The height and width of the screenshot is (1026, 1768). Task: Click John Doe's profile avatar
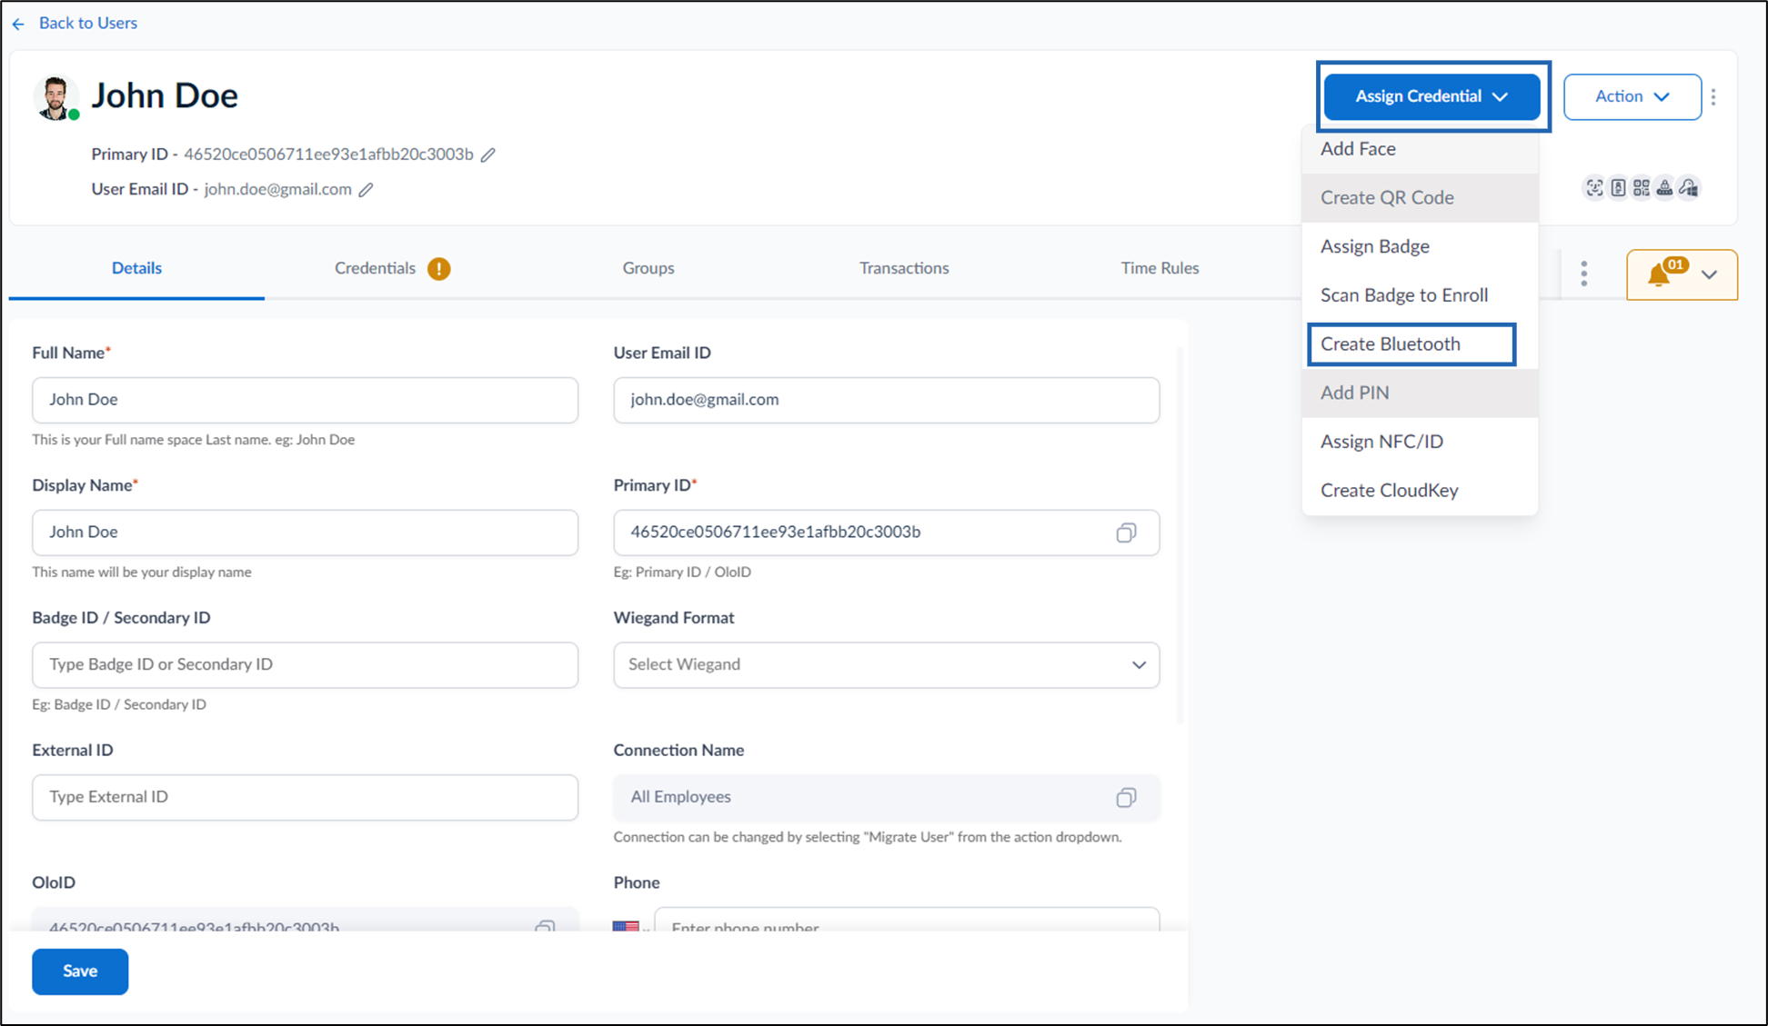pyautogui.click(x=55, y=97)
